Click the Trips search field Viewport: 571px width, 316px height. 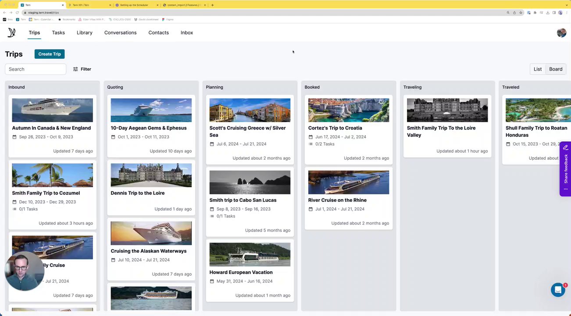click(x=36, y=69)
